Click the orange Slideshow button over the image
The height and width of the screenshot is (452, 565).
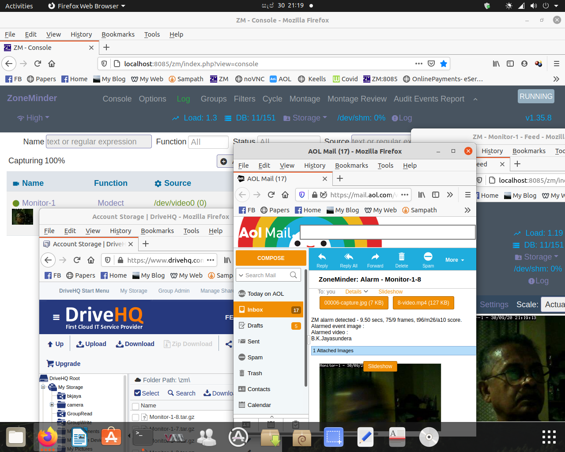(380, 366)
